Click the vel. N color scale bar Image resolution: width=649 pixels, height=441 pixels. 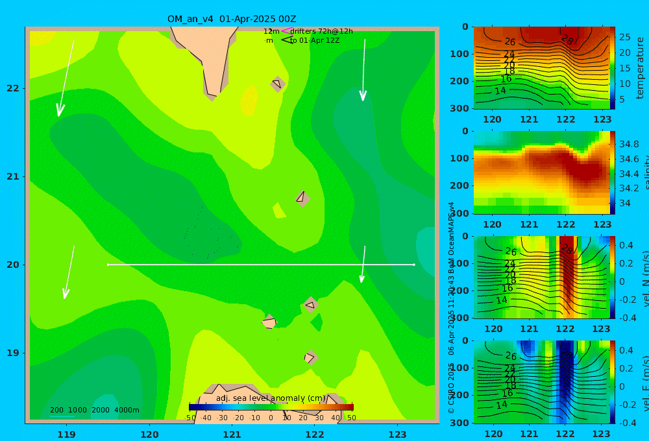[613, 277]
